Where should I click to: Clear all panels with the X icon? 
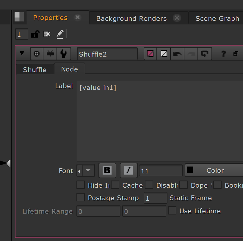pyautogui.click(x=47, y=34)
